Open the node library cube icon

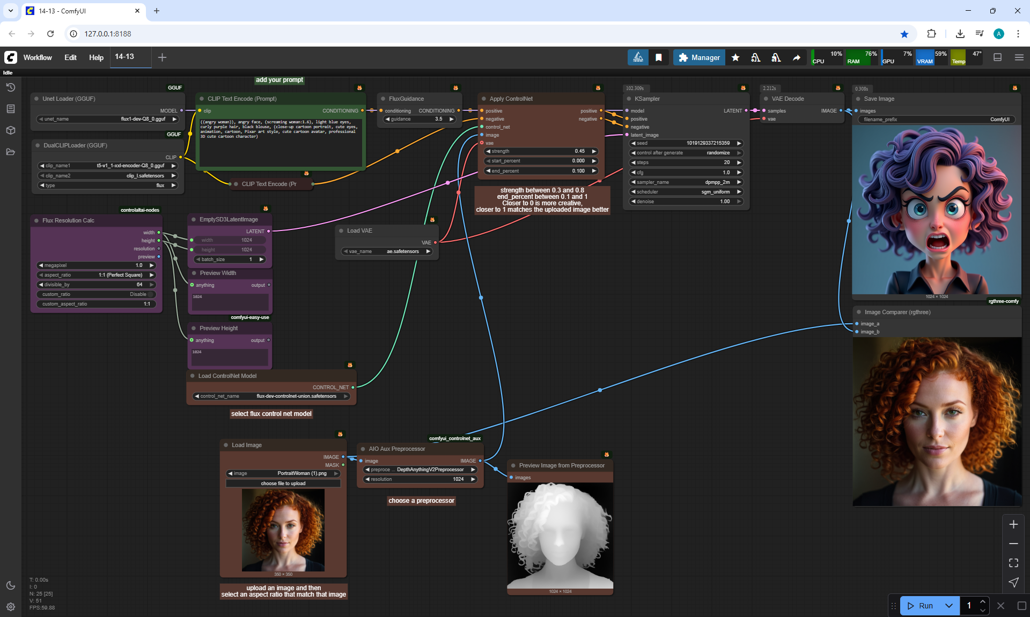click(10, 130)
